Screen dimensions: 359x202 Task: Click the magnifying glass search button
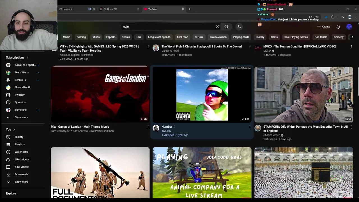(226, 27)
